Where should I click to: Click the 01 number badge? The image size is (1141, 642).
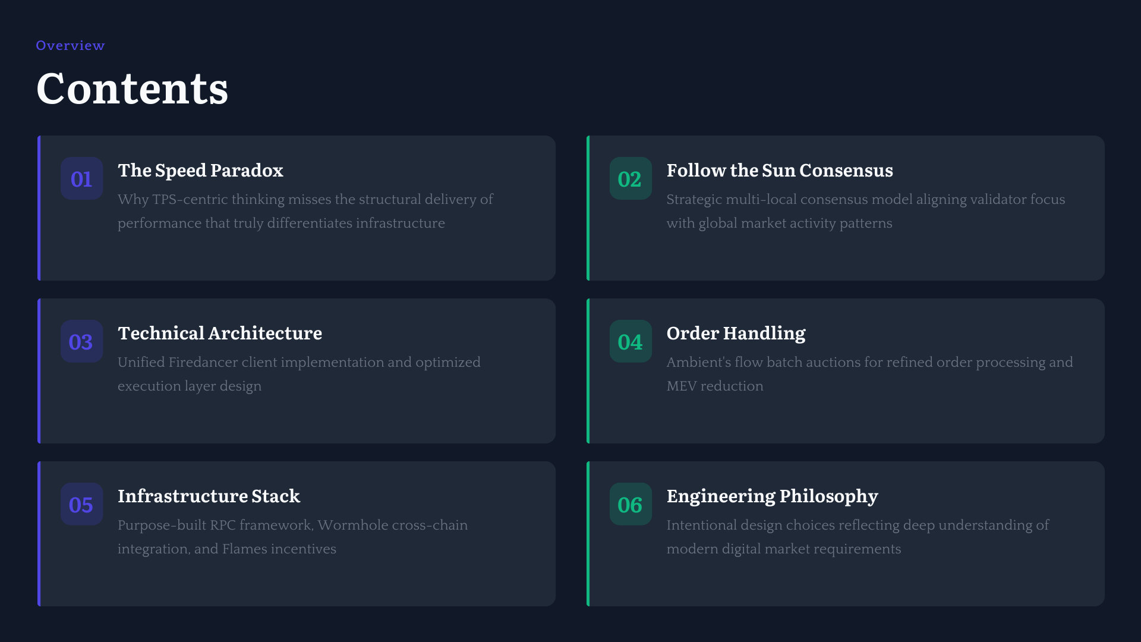(x=81, y=178)
